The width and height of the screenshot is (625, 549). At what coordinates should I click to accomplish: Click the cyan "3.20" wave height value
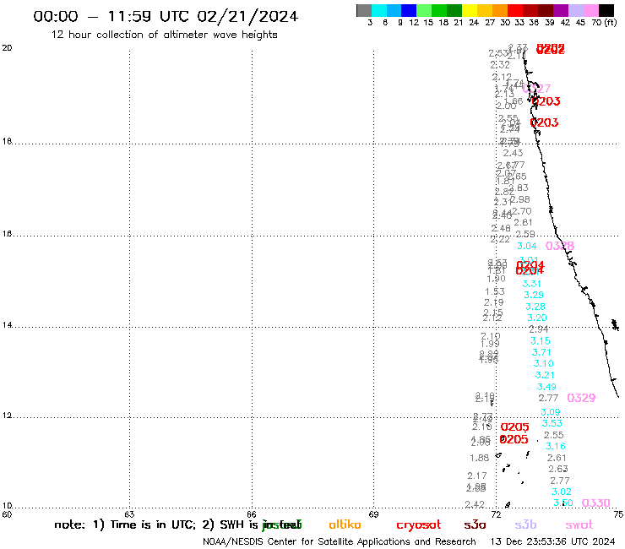click(537, 318)
